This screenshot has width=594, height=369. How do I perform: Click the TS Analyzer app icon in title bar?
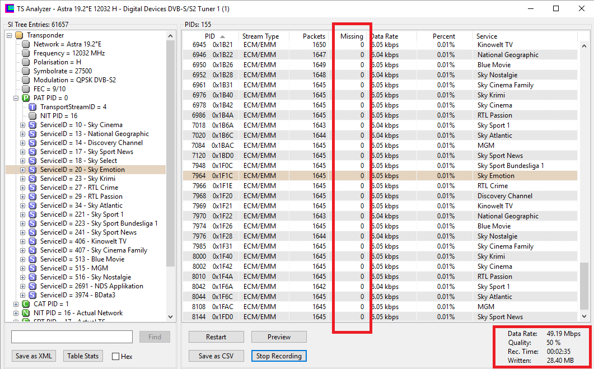click(9, 8)
